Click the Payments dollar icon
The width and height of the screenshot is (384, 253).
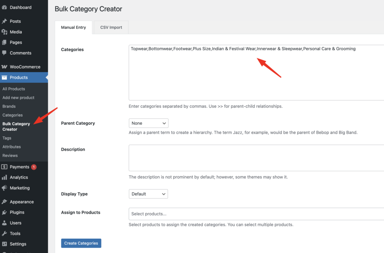tap(4, 167)
